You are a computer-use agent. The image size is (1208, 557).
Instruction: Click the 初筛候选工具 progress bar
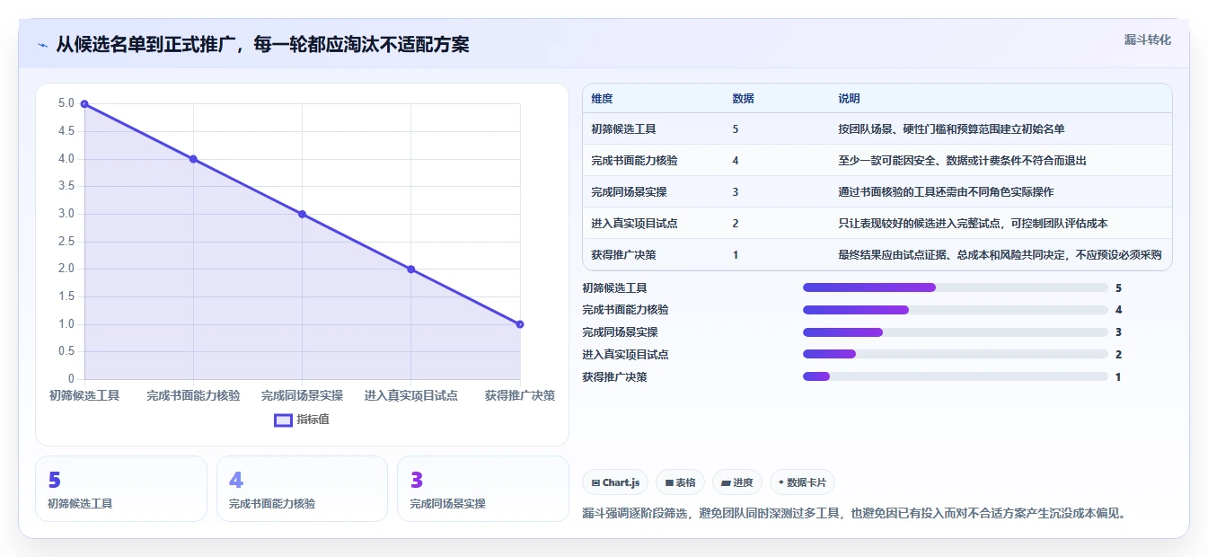pyautogui.click(x=956, y=287)
